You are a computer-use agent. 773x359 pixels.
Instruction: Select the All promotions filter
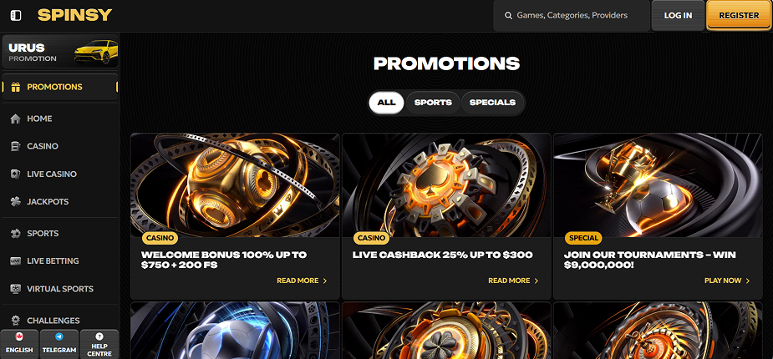pyautogui.click(x=386, y=103)
